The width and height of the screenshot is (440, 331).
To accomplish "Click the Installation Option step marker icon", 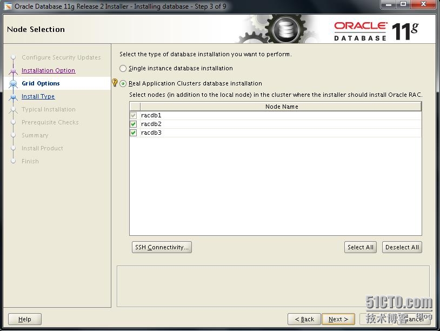I will [13, 71].
